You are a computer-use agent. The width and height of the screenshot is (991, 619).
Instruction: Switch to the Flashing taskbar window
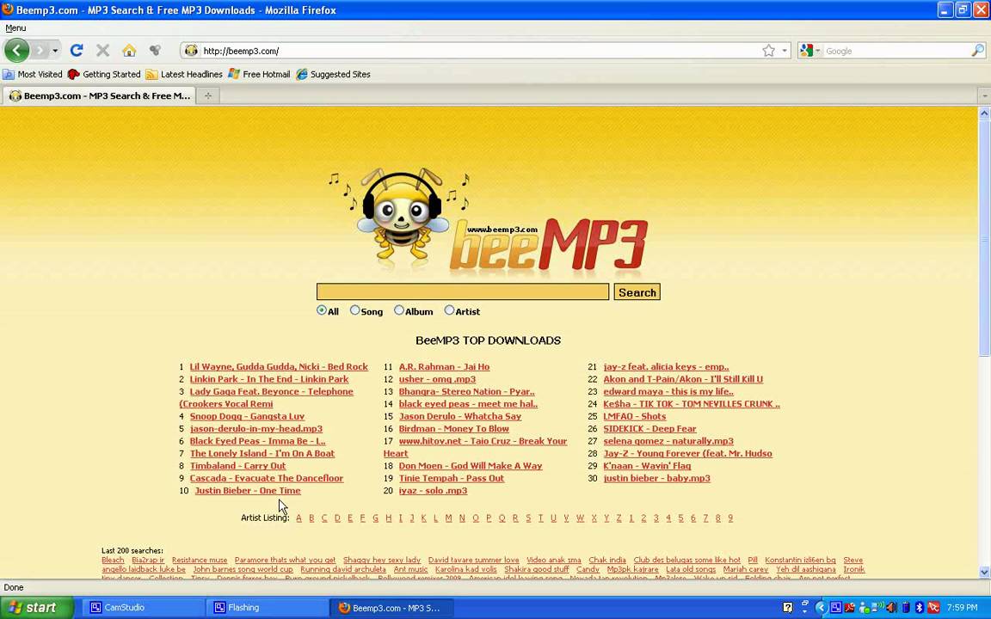266,608
